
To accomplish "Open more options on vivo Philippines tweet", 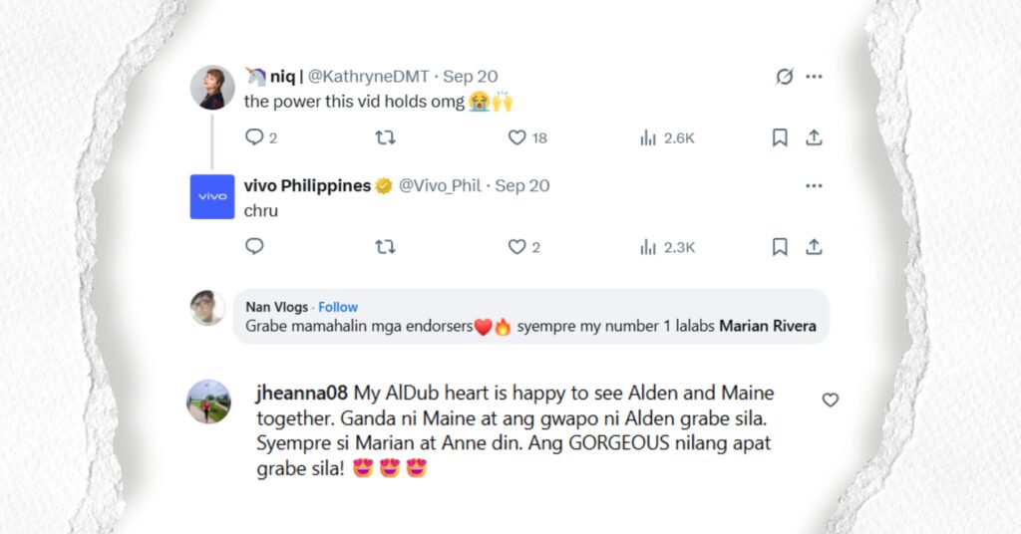I will [814, 185].
